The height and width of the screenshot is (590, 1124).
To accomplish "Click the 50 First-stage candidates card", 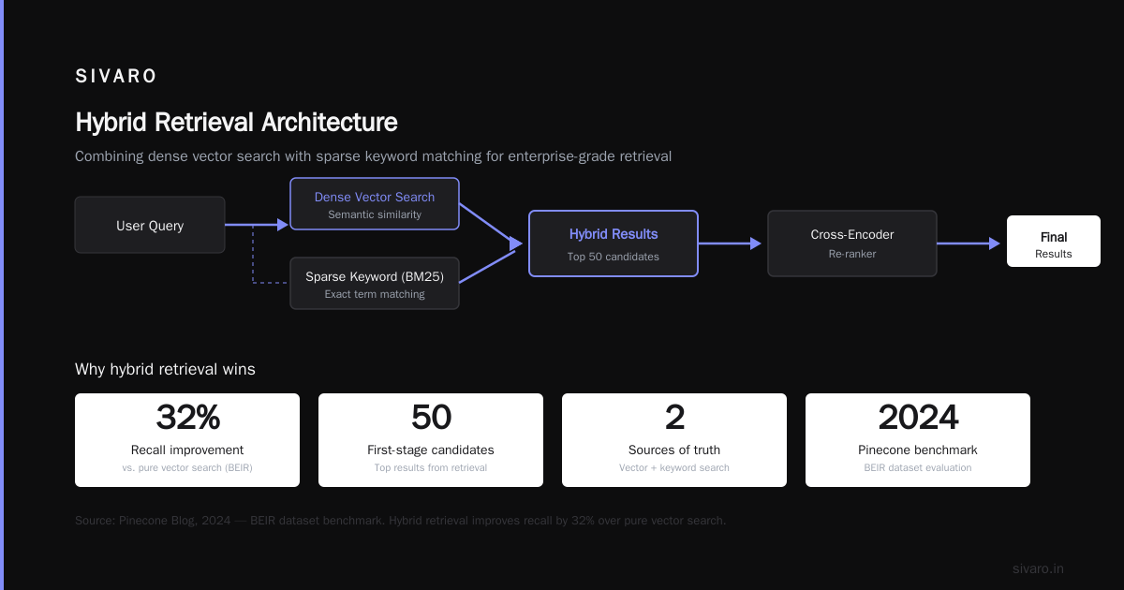I will pos(431,440).
